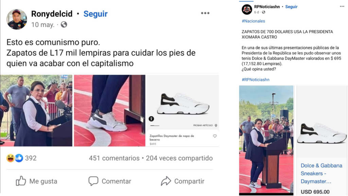Click the accessibility icon on shoe listing
The height and width of the screenshot is (196, 348).
(151, 119)
